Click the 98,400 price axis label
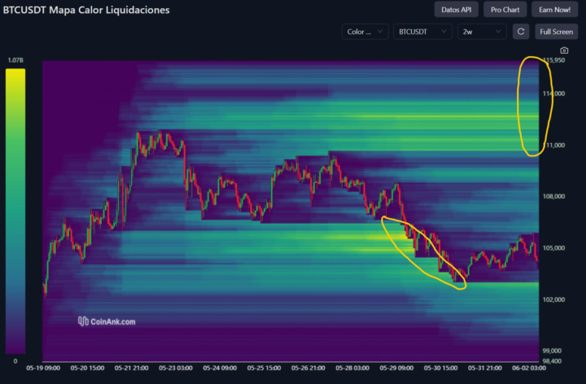The image size is (586, 384). click(552, 361)
